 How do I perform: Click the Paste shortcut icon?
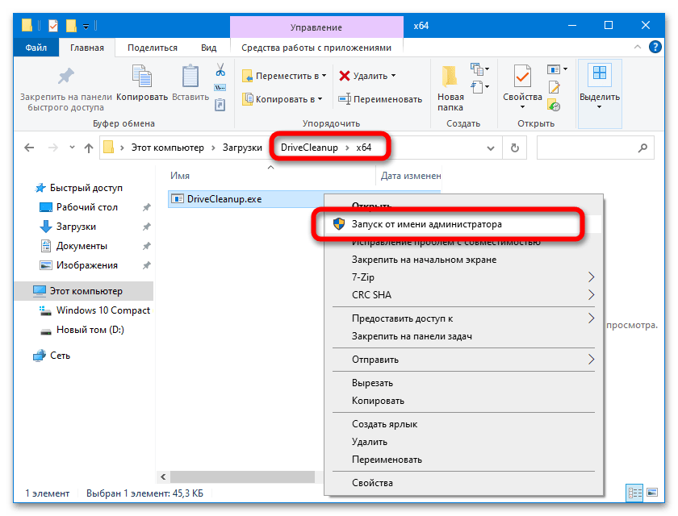pyautogui.click(x=220, y=105)
